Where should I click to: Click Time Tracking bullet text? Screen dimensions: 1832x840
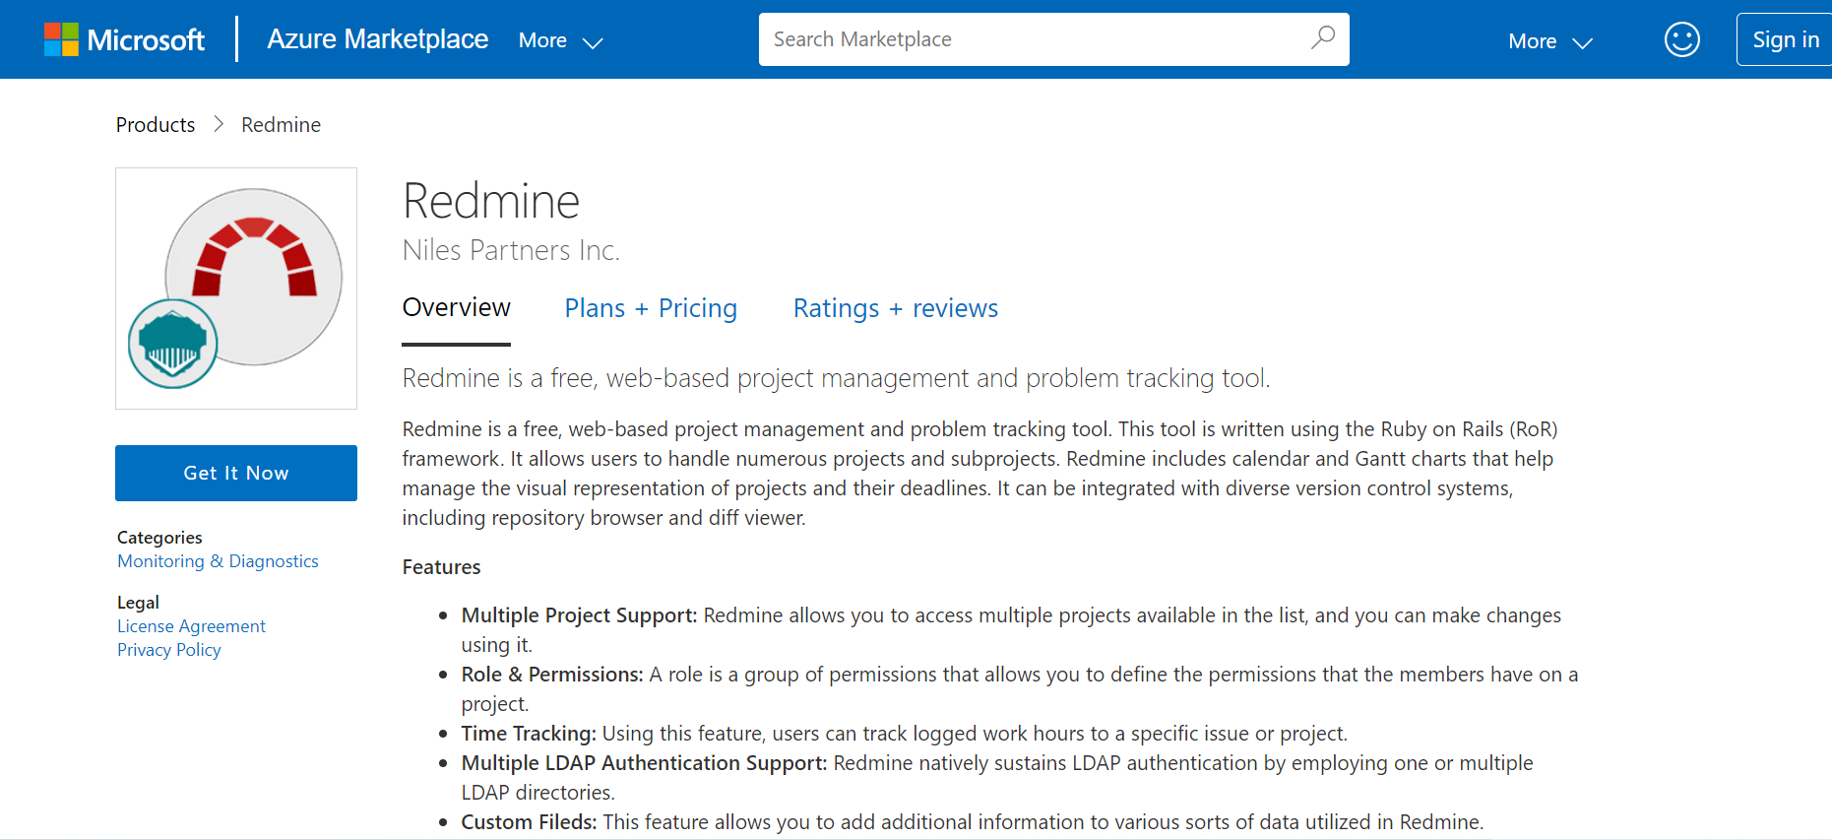[529, 734]
